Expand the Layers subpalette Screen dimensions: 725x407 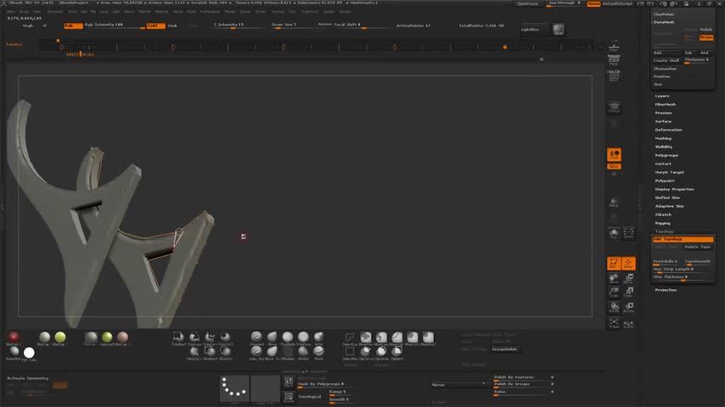coord(662,96)
